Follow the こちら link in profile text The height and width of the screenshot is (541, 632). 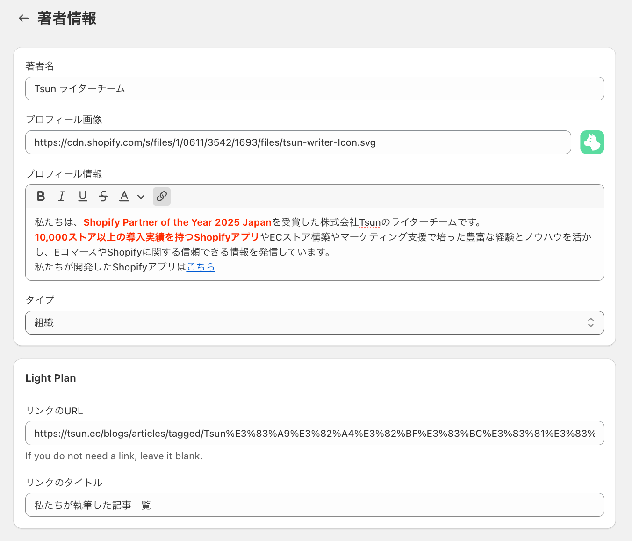coord(201,267)
